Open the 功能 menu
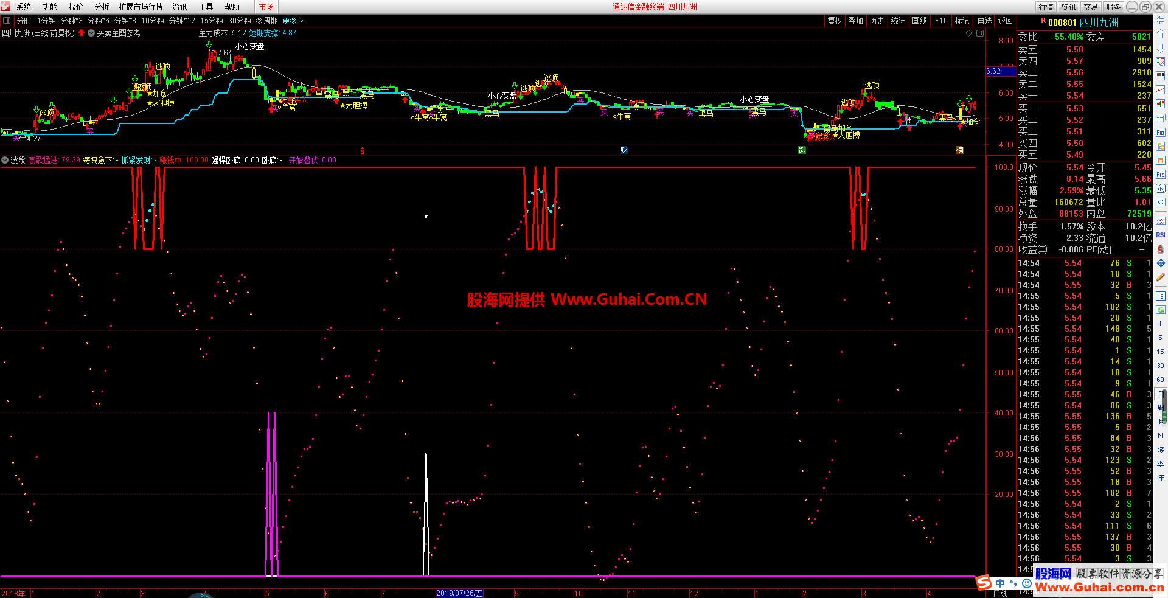The width and height of the screenshot is (1168, 598). (x=50, y=7)
